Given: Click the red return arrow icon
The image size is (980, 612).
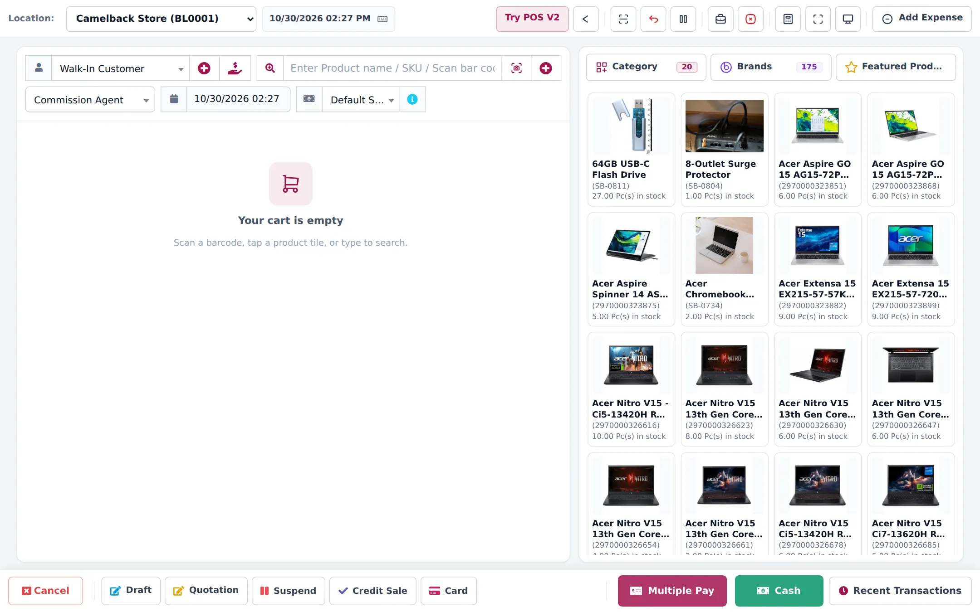Looking at the screenshot, I should 653,19.
